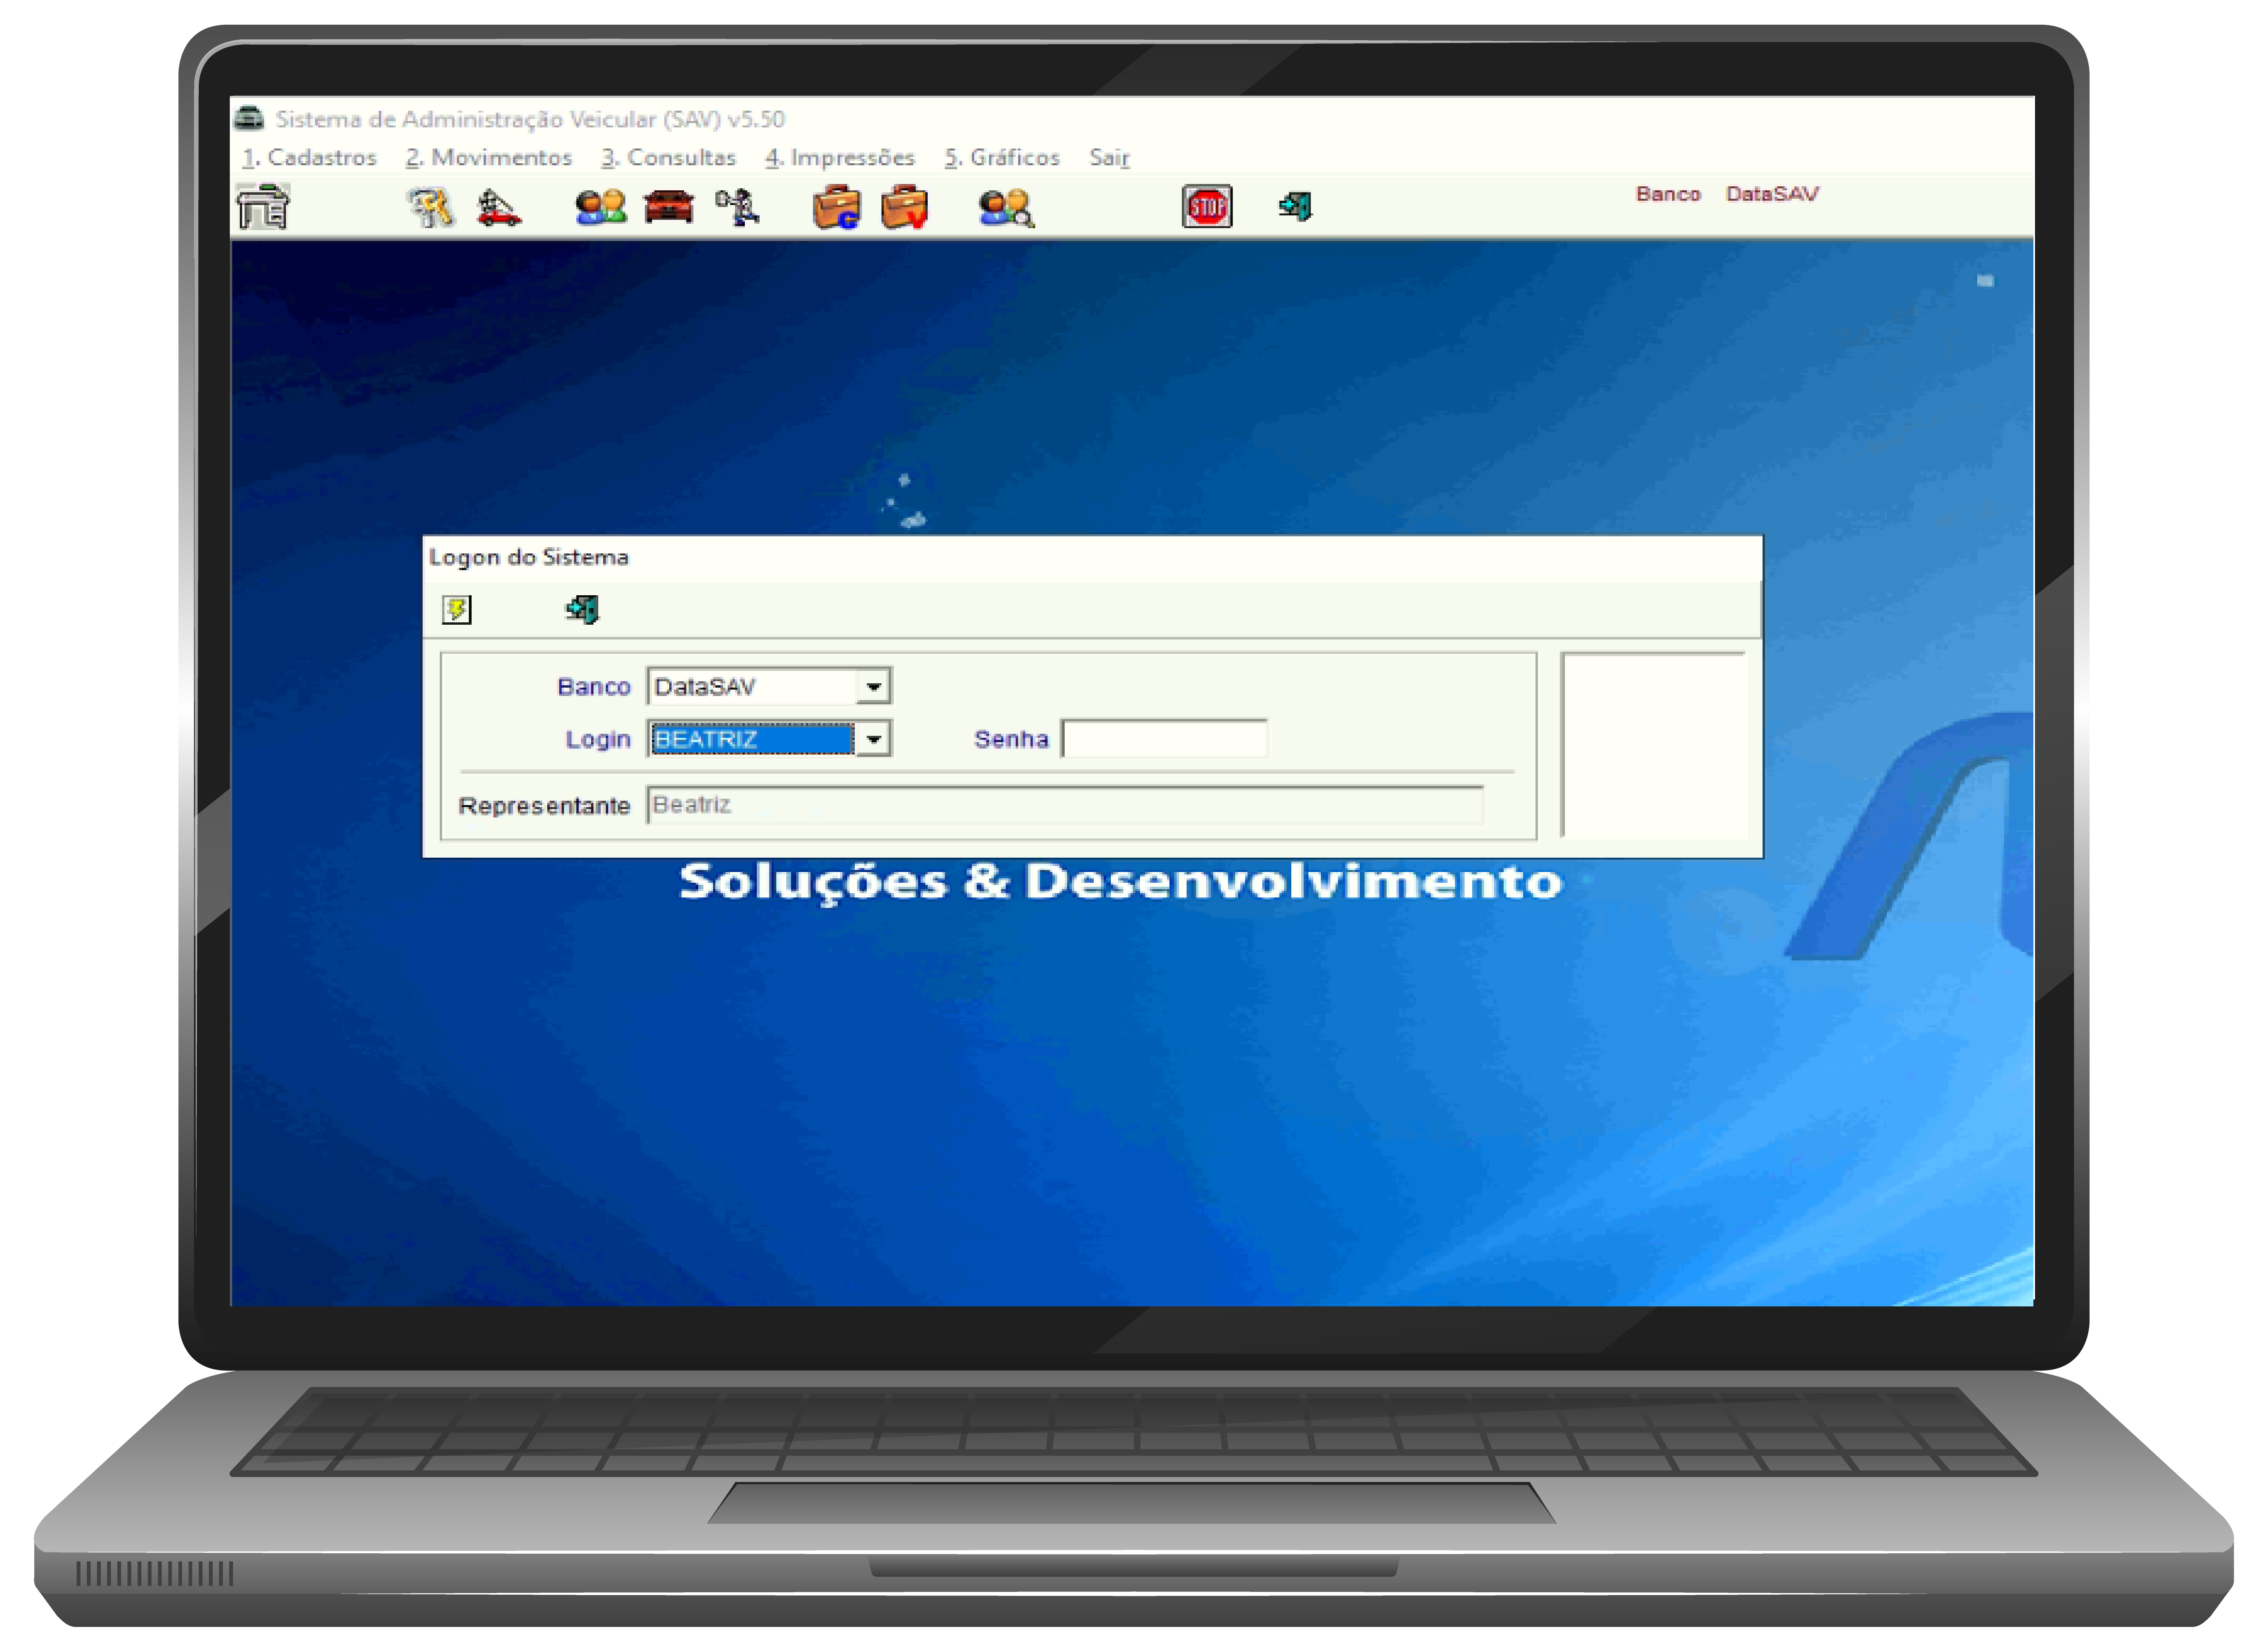2268x1652 pixels.
Task: Open the 4. Impressões menu
Action: (x=840, y=158)
